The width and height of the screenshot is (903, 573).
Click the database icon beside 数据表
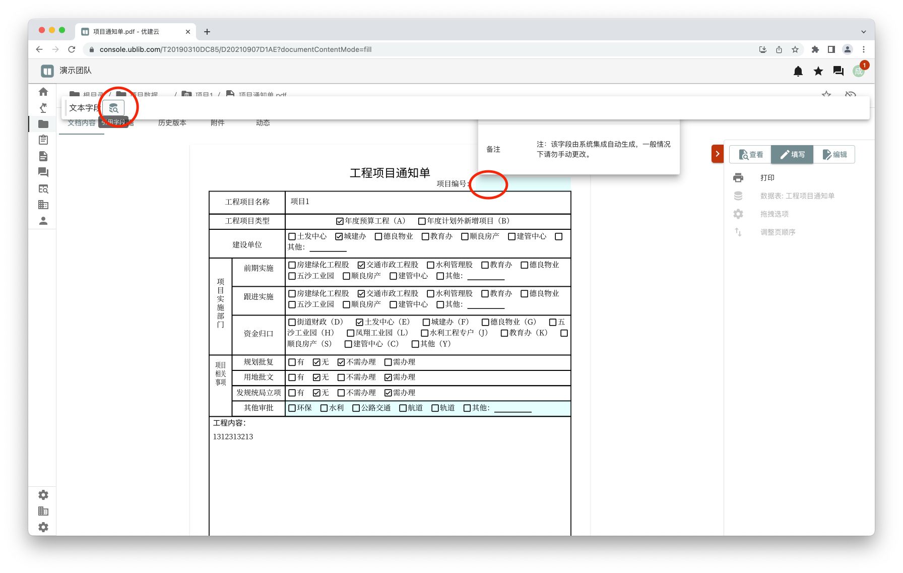[x=738, y=196]
